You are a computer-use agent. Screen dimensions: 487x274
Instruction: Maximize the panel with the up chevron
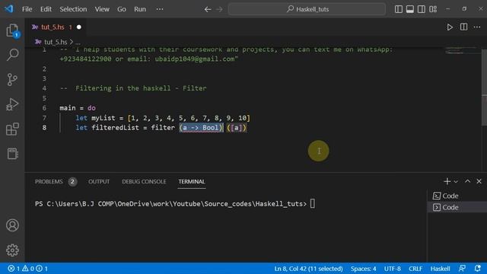(x=467, y=181)
